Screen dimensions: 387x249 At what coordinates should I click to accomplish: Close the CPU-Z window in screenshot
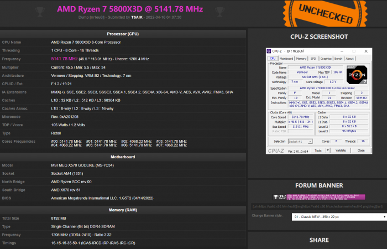coord(365,52)
